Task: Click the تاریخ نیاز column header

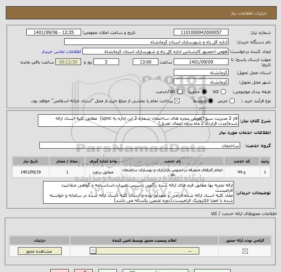Action: pos(31,161)
